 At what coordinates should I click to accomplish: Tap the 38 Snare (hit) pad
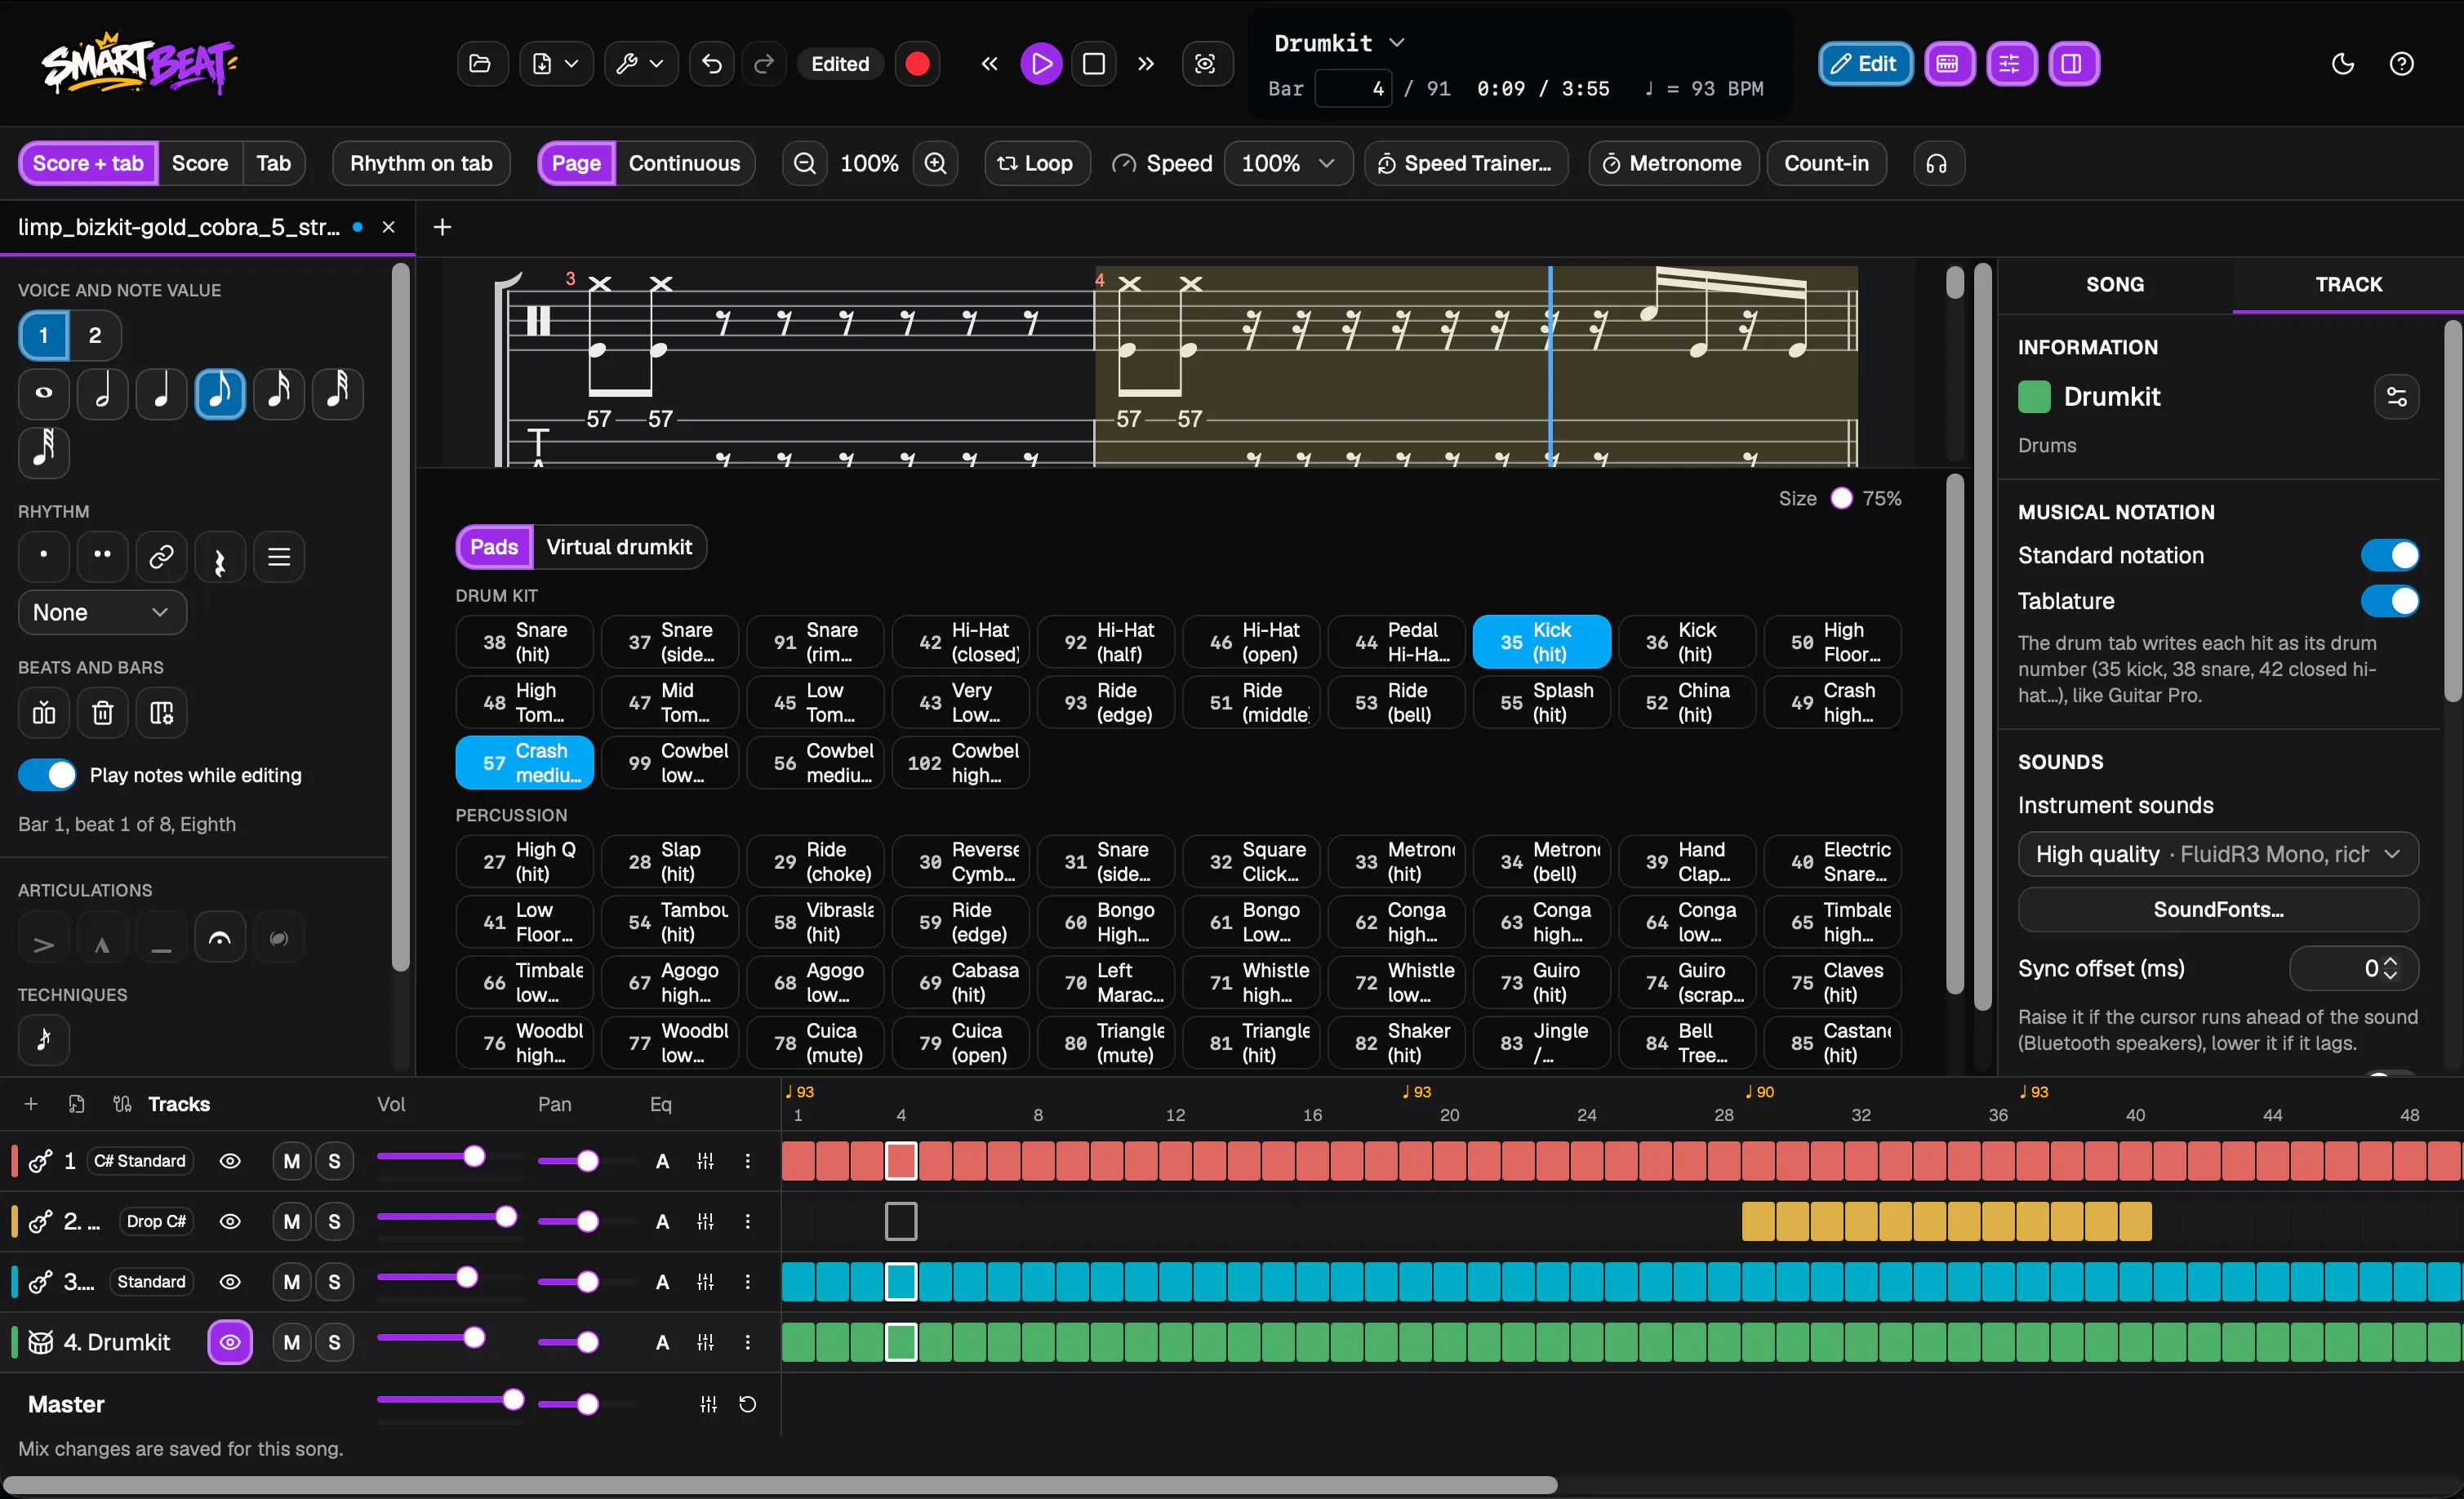coord(525,642)
